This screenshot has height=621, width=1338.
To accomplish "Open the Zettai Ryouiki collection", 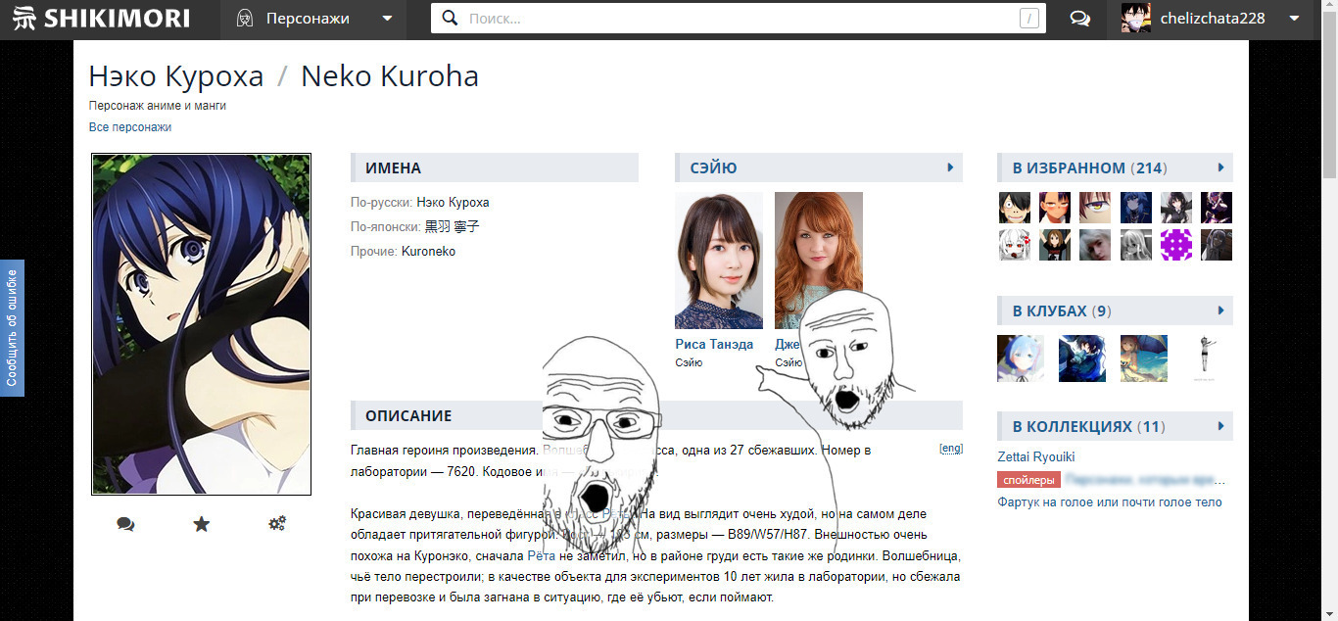I will [1036, 456].
